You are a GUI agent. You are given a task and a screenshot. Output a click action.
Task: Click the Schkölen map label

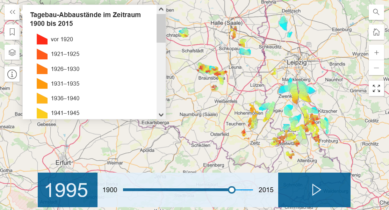click(x=201, y=145)
